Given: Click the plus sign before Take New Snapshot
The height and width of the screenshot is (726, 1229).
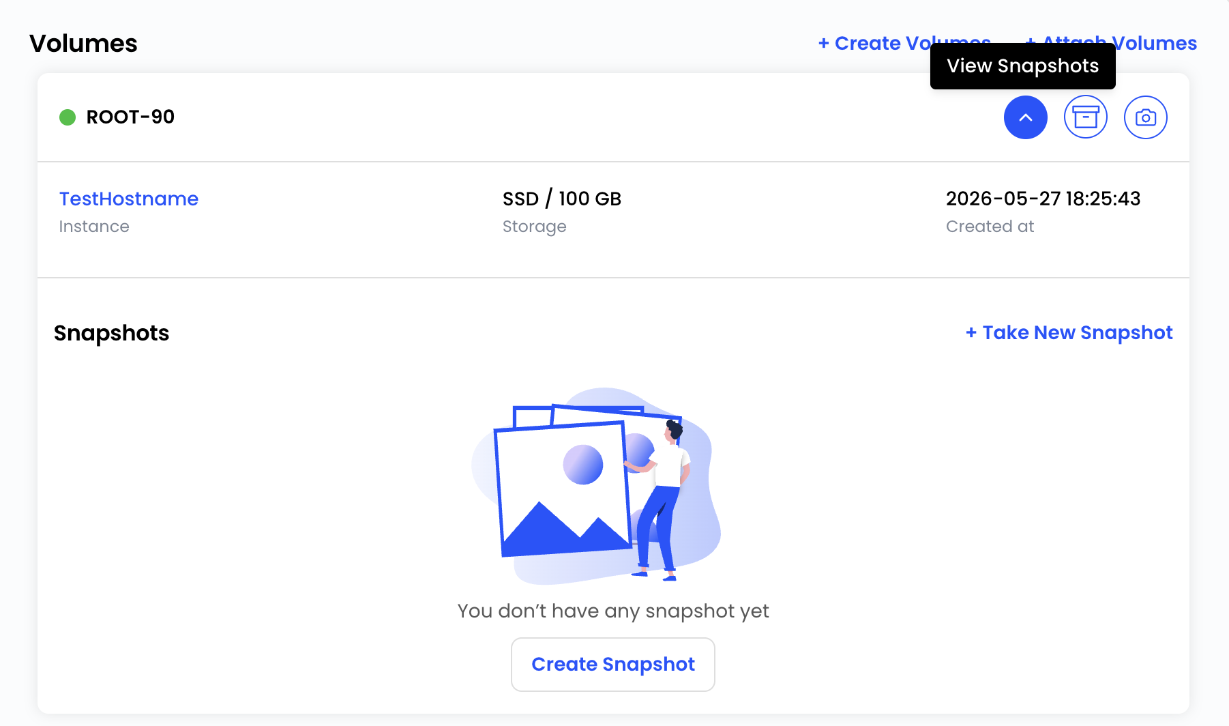Looking at the screenshot, I should pyautogui.click(x=971, y=332).
